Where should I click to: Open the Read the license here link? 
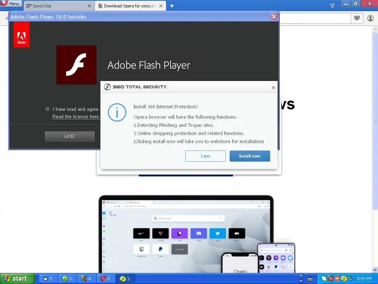click(76, 116)
